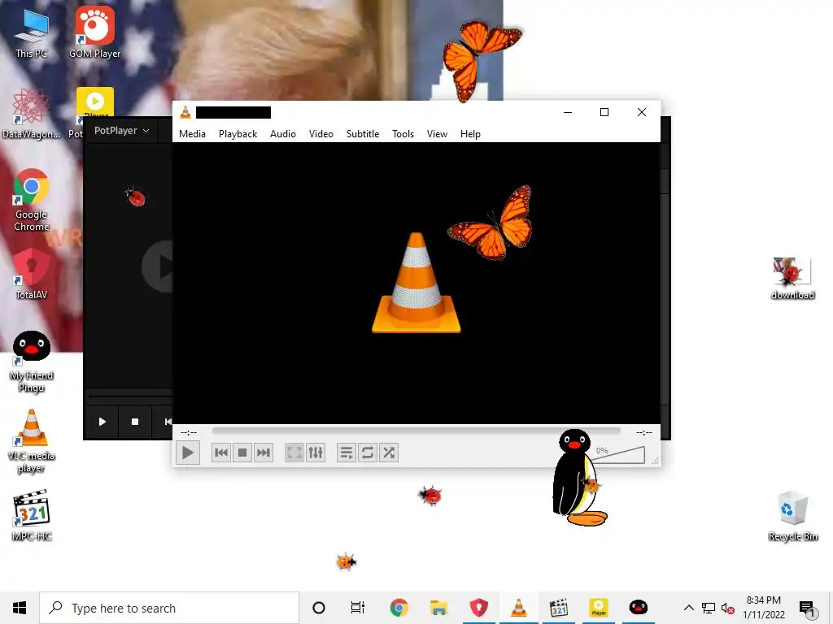Image resolution: width=833 pixels, height=624 pixels.
Task: Toggle VLC loop mode button
Action: point(368,453)
